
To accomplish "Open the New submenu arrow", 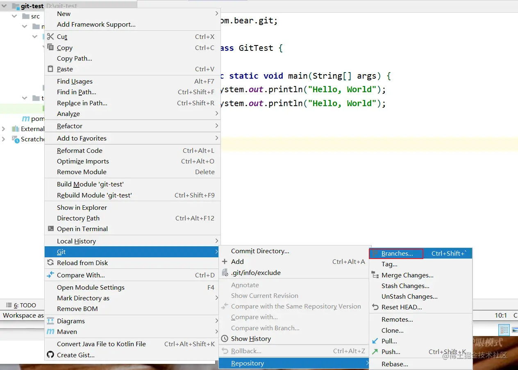I will coord(217,14).
